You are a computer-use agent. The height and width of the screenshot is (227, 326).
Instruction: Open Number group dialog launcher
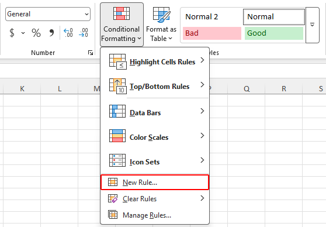click(x=91, y=53)
